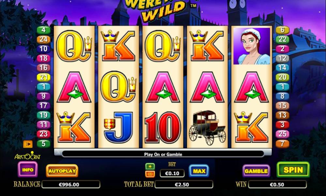Increase bet with the green plus button
326x196 pixels.
150,166
